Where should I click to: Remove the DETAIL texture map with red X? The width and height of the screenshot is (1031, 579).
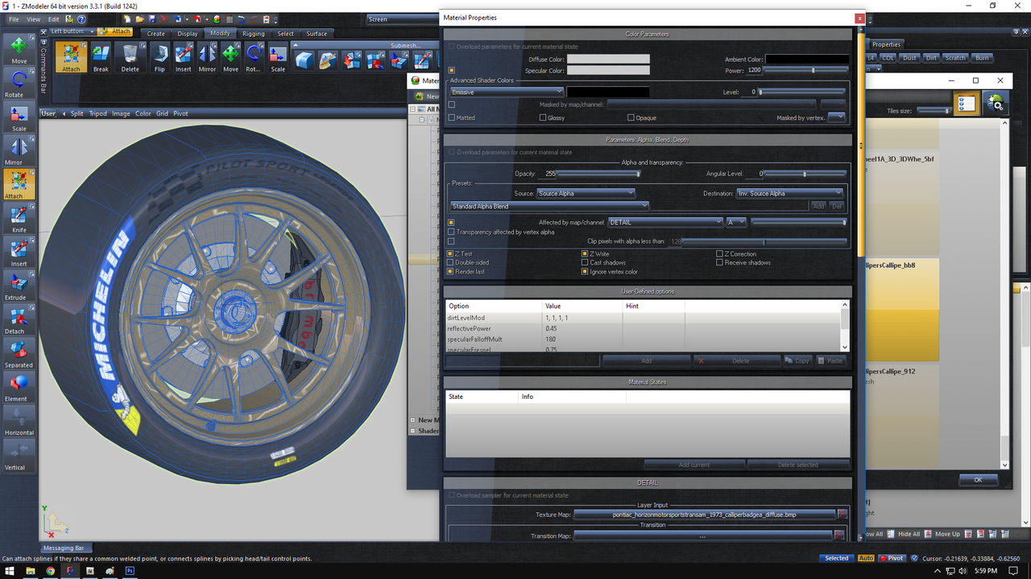(x=842, y=514)
